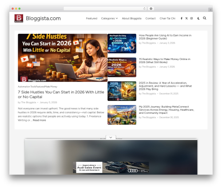This screenshot has width=222, height=188.
Task: Open 2025 in Review article title
Action: [165, 86]
